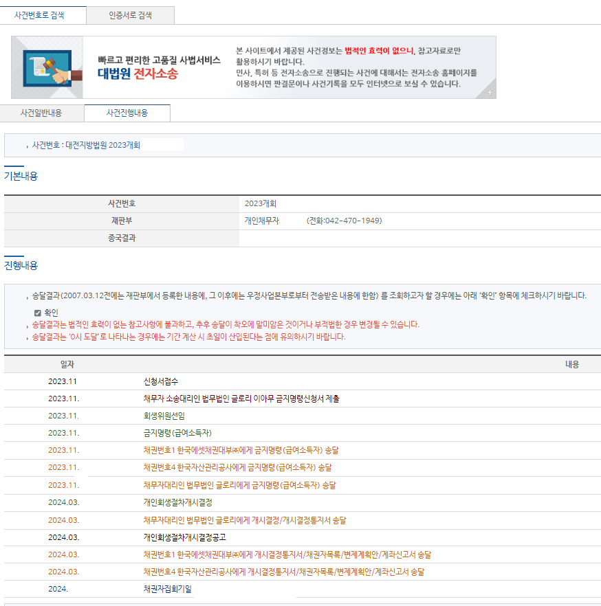Open the 대법원 전자소송 banner title
The width and height of the screenshot is (601, 606).
(x=138, y=74)
